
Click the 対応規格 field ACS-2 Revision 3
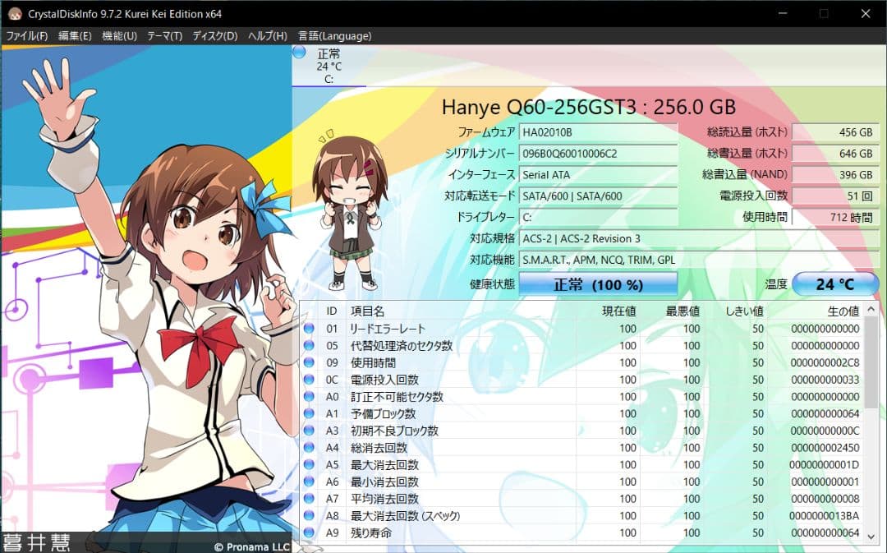click(699, 239)
